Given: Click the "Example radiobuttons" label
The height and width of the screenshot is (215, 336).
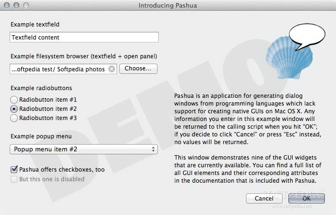Looking at the screenshot, I should [x=41, y=88].
